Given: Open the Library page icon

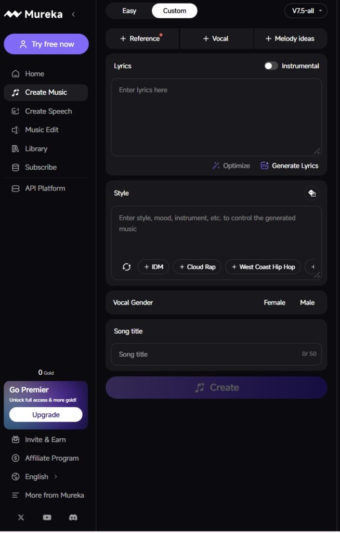Looking at the screenshot, I should [16, 149].
